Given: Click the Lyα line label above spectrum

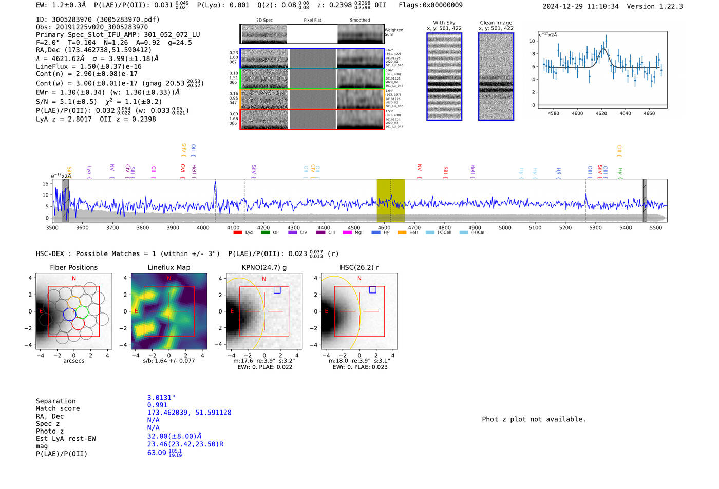Looking at the screenshot, I should pos(89,171).
